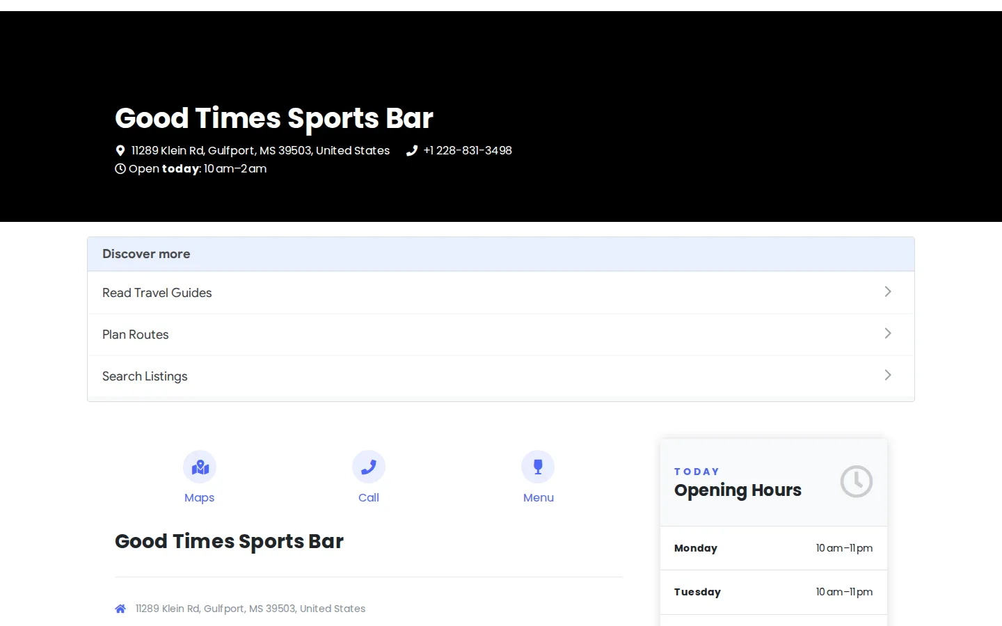The image size is (1002, 626).
Task: Open Search Listings link
Action: [501, 376]
